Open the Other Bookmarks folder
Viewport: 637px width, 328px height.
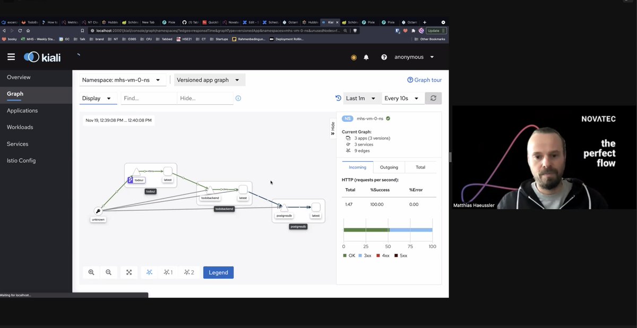[x=429, y=39]
